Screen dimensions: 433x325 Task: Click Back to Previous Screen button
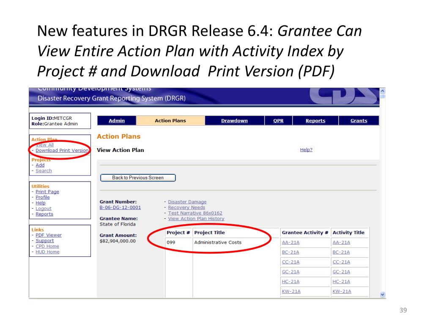tap(138, 178)
